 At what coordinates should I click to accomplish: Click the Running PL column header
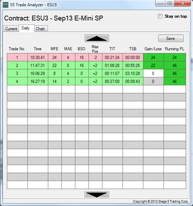click(175, 49)
